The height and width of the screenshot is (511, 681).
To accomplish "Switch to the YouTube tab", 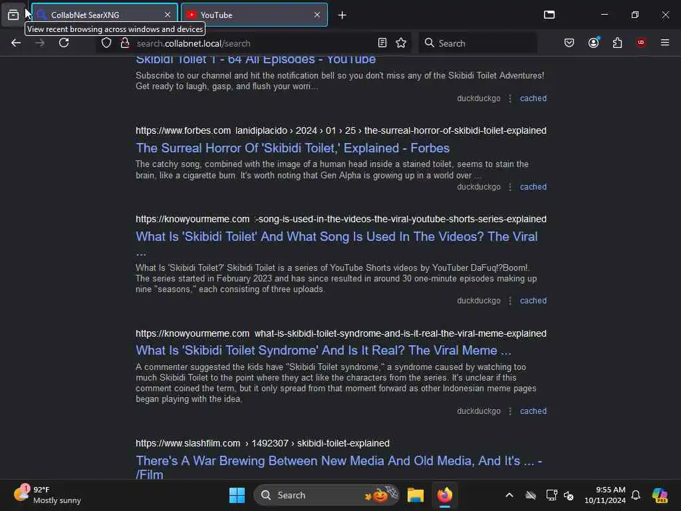I will coord(254,15).
